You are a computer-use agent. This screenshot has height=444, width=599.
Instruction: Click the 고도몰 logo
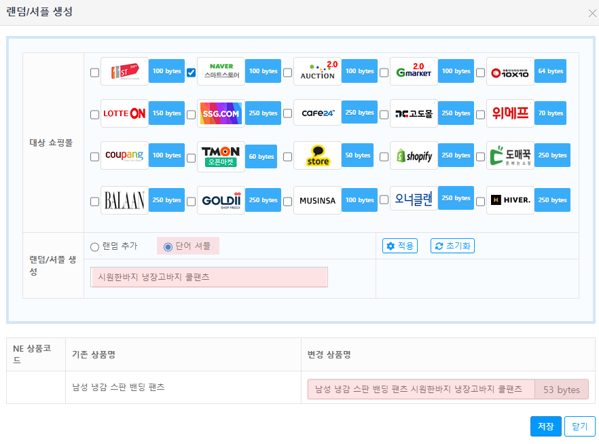[x=414, y=113]
